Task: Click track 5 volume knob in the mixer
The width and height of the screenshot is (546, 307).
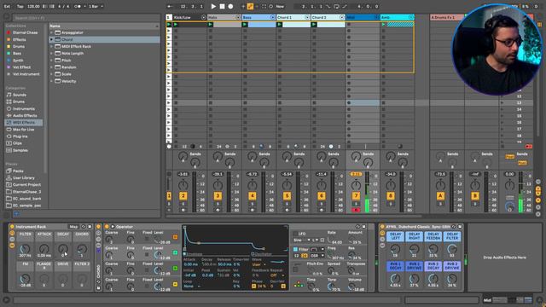Action: (x=287, y=185)
